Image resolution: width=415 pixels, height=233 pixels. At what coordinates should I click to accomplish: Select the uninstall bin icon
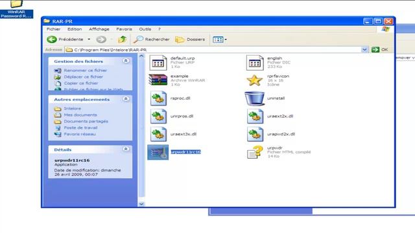click(x=254, y=98)
